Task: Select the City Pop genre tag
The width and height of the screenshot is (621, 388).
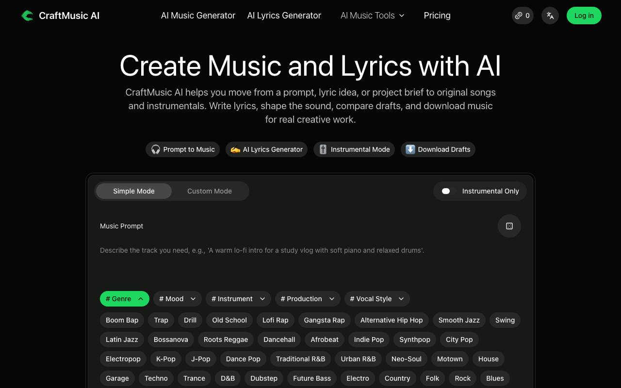Action: [459, 339]
